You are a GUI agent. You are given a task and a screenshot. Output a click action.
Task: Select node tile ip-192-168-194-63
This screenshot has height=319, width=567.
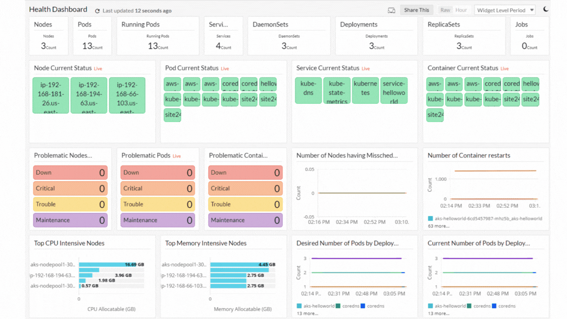point(89,96)
